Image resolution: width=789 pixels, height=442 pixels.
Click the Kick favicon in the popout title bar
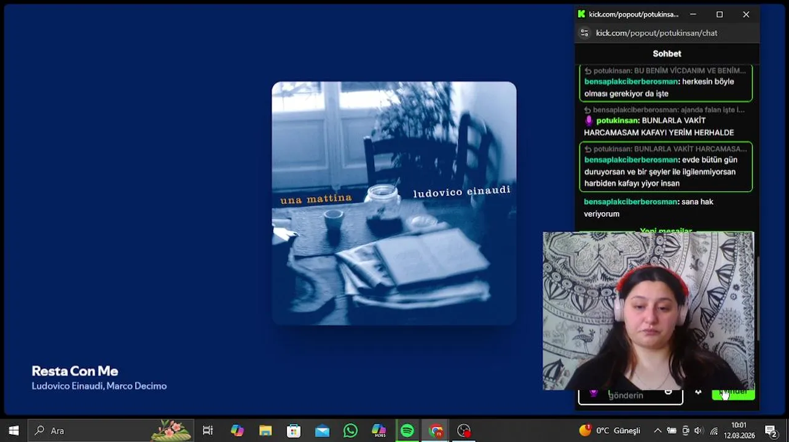click(x=581, y=14)
